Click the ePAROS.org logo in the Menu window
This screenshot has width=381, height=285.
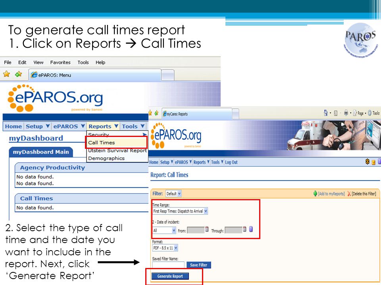coord(56,98)
